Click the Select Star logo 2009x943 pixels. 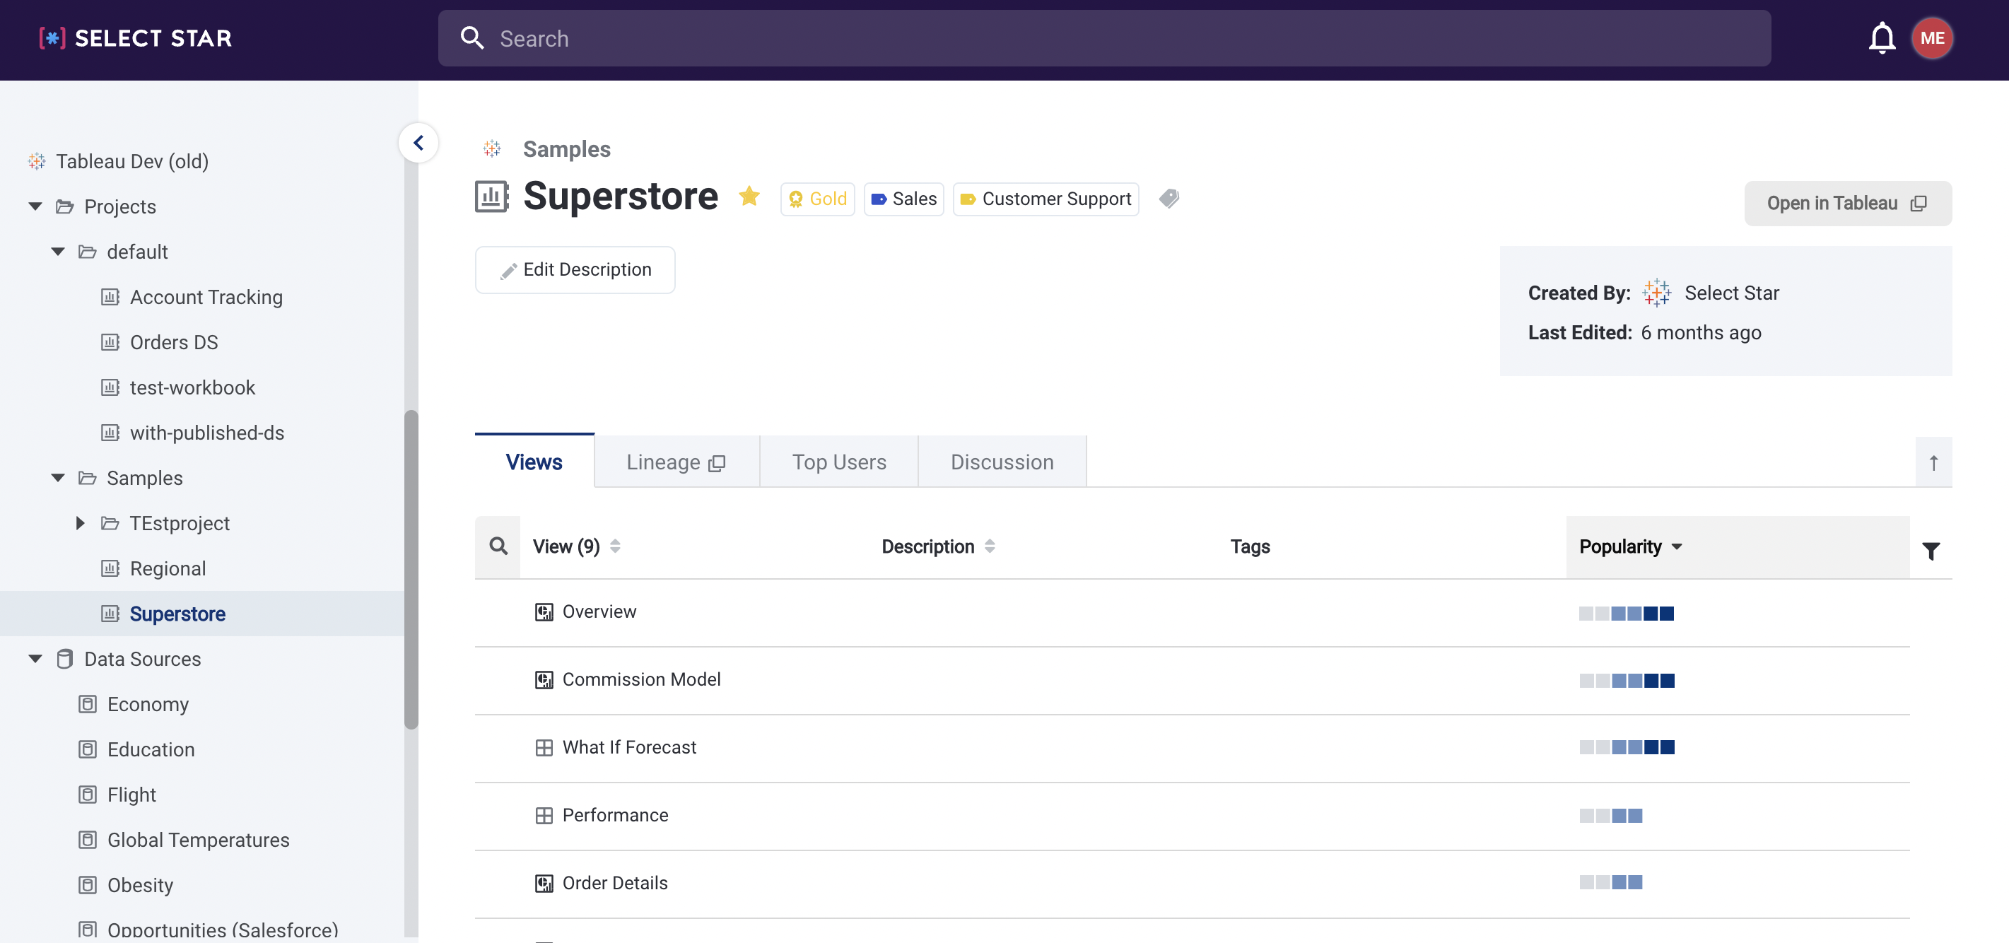point(136,37)
